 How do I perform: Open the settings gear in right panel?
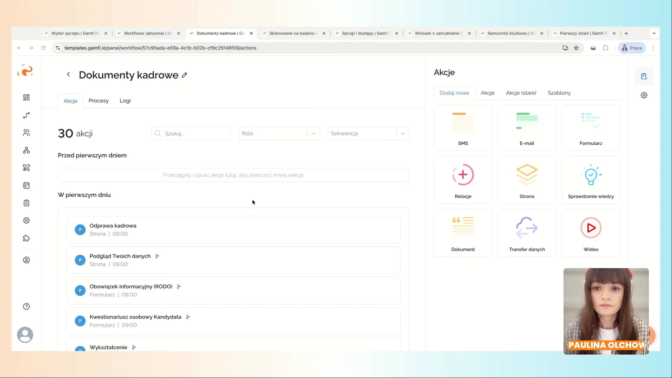click(644, 95)
